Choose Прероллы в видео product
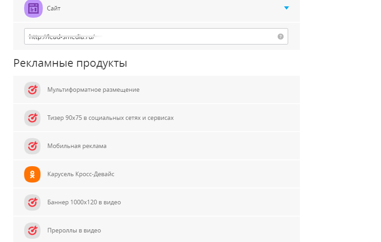Image resolution: width=381 pixels, height=242 pixels. (x=157, y=229)
